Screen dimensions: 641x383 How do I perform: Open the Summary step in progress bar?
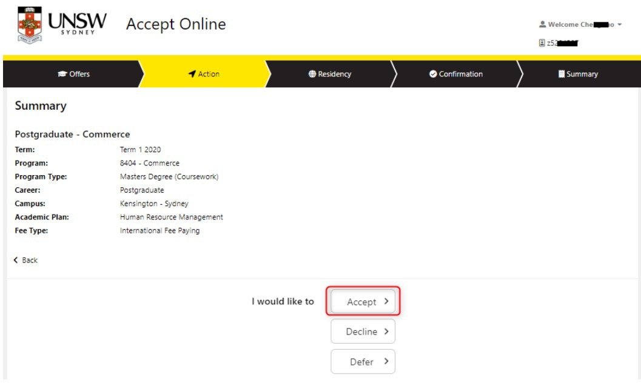[x=578, y=74]
